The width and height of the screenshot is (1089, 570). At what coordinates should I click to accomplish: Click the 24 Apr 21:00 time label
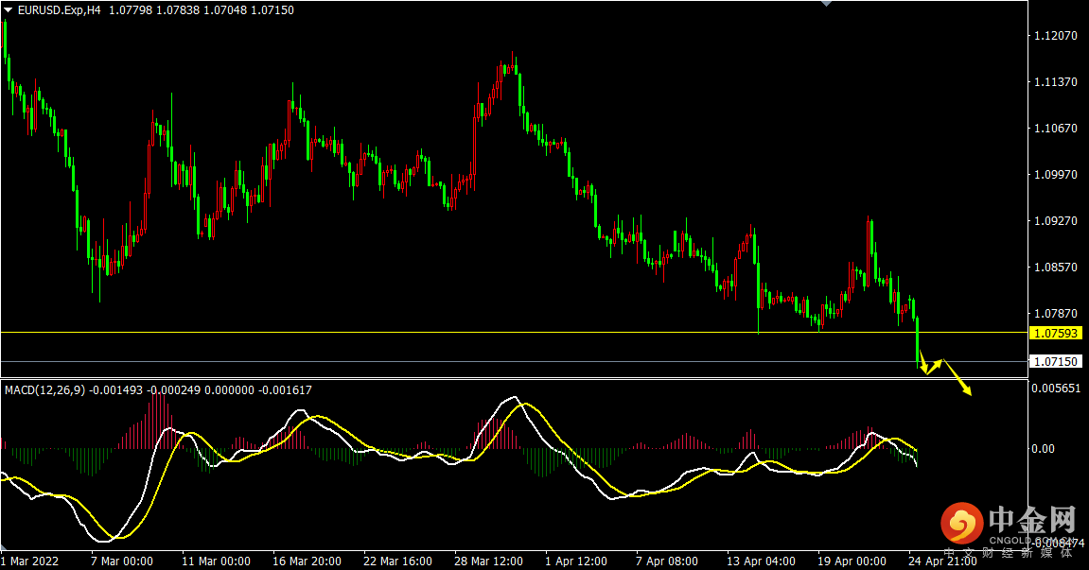click(941, 561)
